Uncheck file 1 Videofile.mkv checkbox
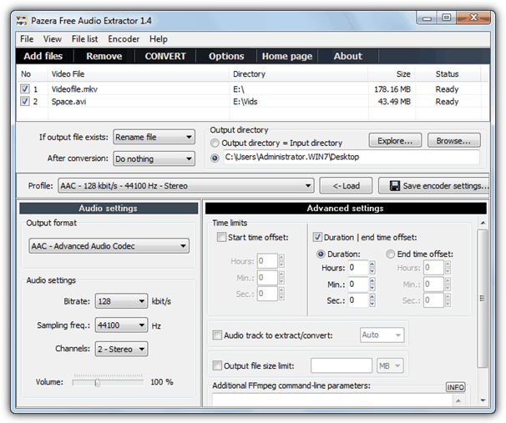506x423 pixels. pos(25,88)
